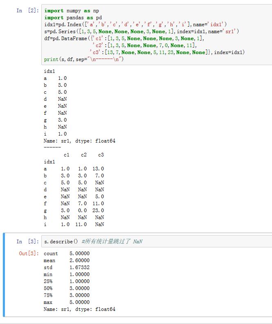
Task: Click the df=pd.DataFrame code line
Action: coord(123,39)
